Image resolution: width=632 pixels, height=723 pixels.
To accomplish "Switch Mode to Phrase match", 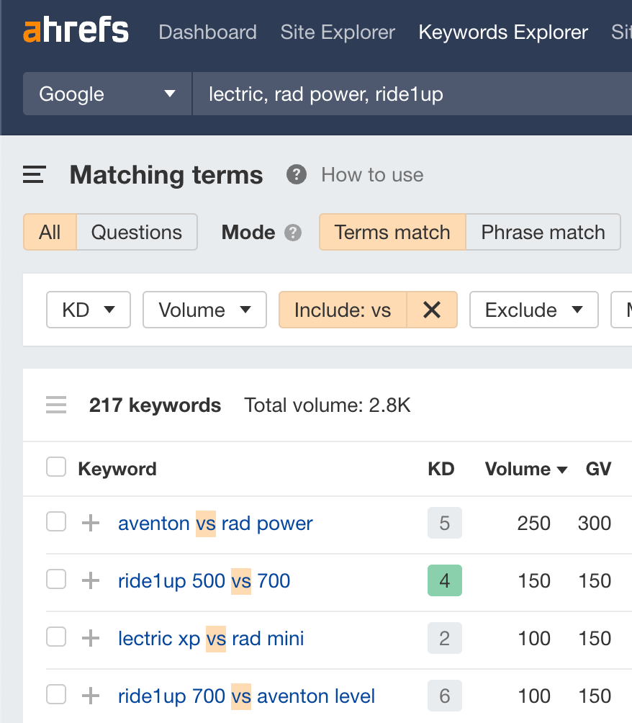I will 543,232.
